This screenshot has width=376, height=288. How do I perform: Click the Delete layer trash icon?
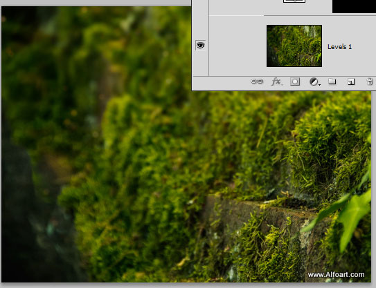[370, 81]
